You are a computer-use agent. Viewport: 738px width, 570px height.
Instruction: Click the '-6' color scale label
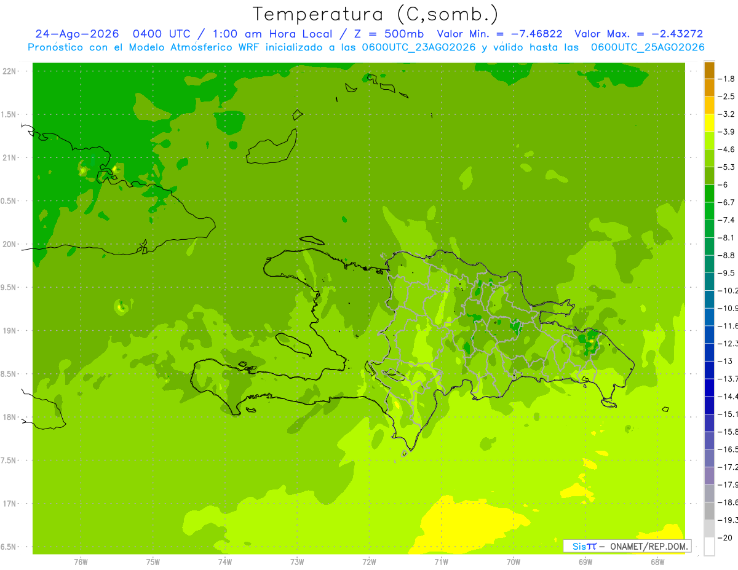point(723,184)
